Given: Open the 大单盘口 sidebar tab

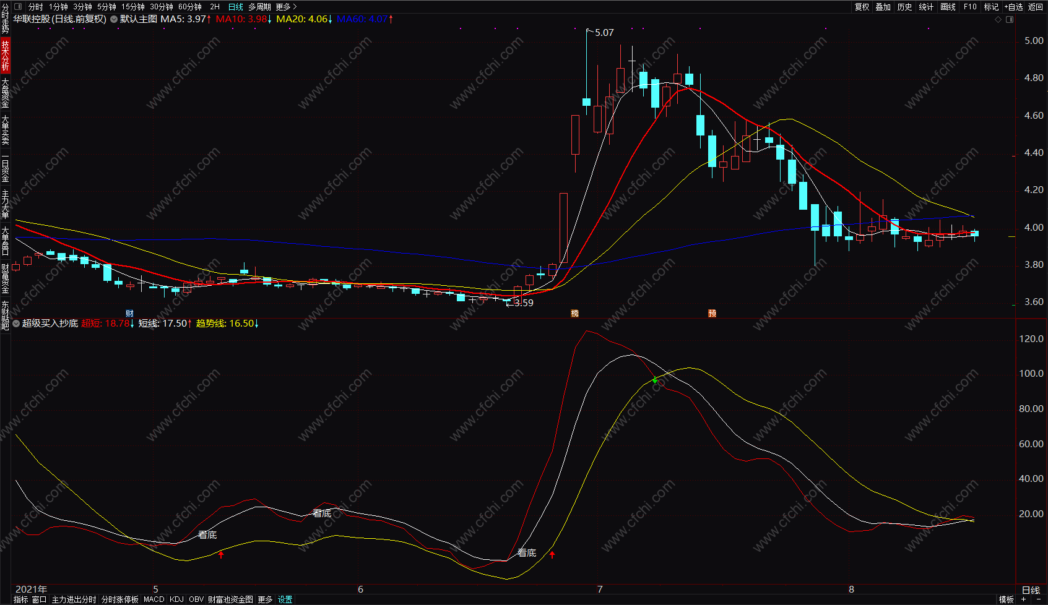Looking at the screenshot, I should [x=5, y=241].
